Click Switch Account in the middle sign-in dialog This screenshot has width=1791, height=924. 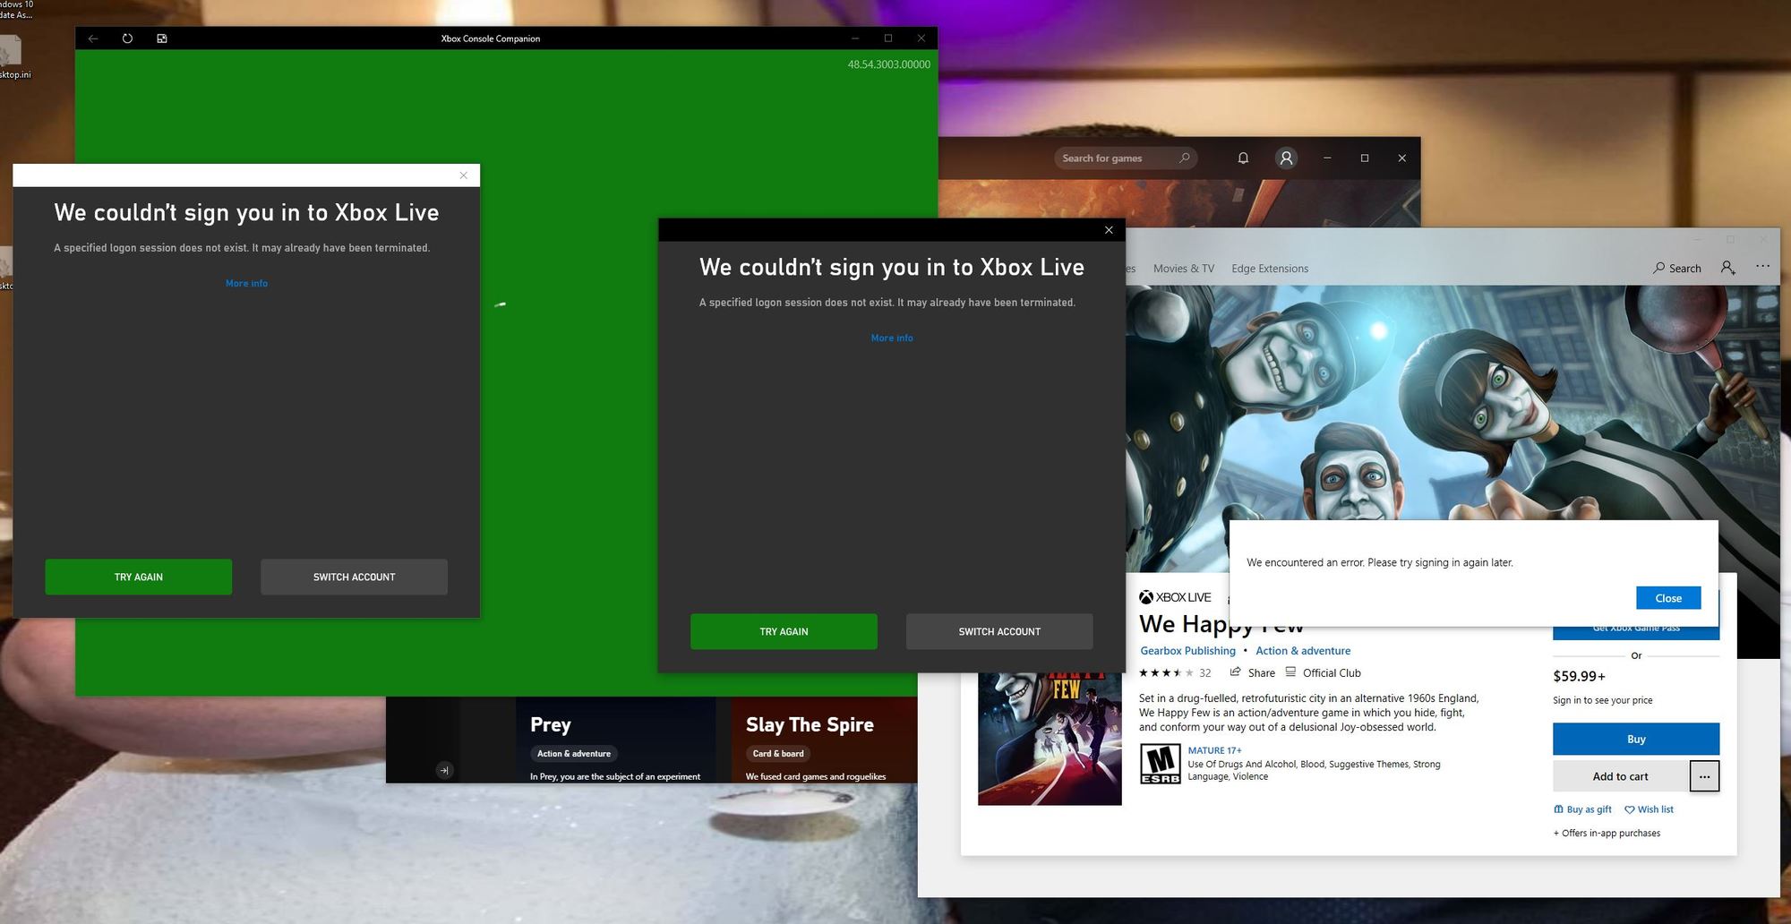(x=999, y=631)
